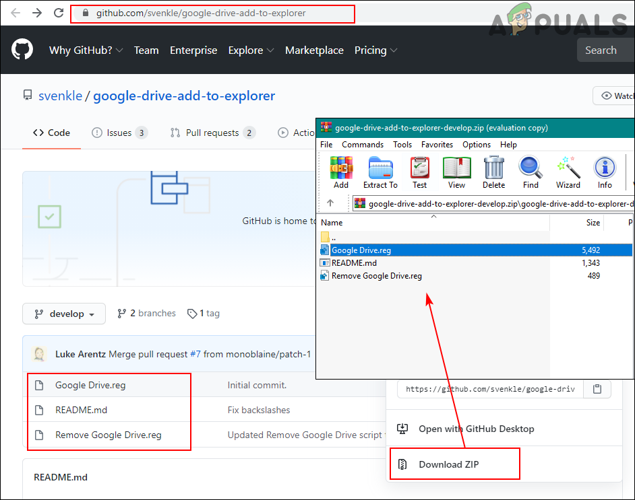This screenshot has width=635, height=500.
Task: Click the lock icon in address bar
Action: 86,13
